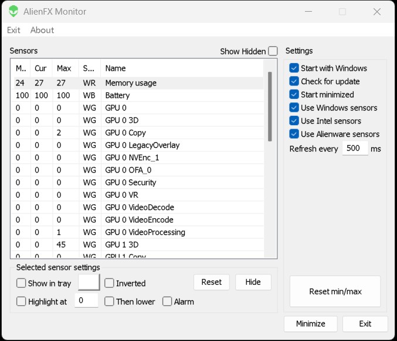Click the sensors list scrollbar thumb
397x341 pixels.
pos(270,106)
